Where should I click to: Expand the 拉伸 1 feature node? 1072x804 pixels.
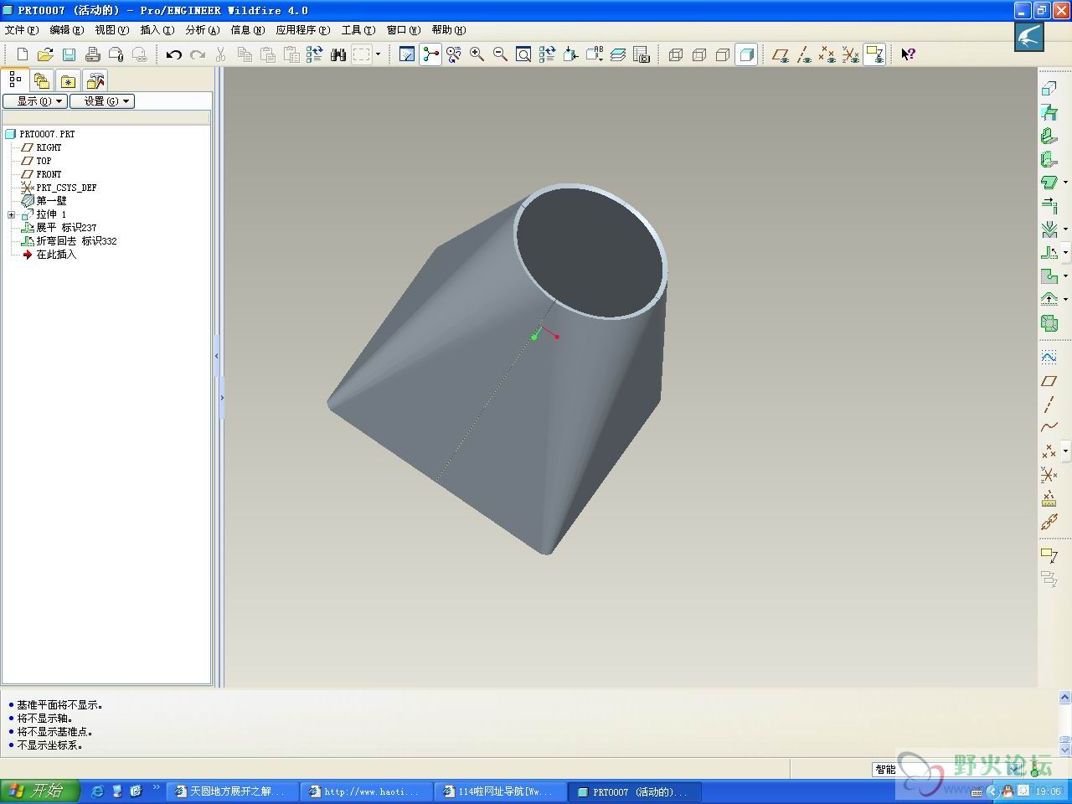[12, 215]
